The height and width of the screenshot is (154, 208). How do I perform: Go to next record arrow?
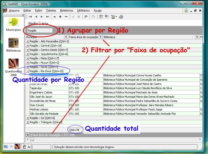tap(42, 17)
